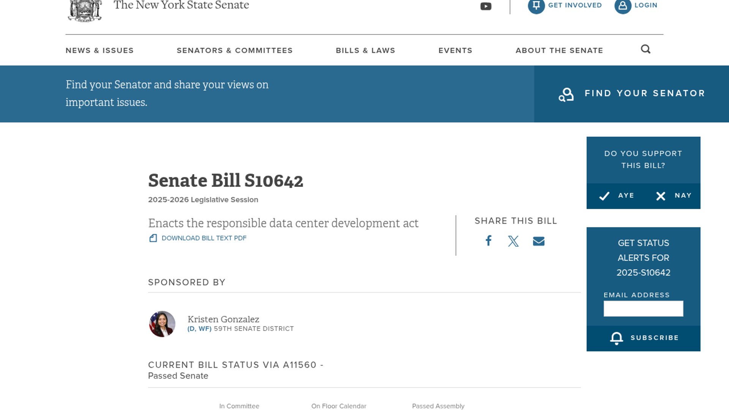
Task: Click the Aye checkmark icon
Action: (x=604, y=196)
